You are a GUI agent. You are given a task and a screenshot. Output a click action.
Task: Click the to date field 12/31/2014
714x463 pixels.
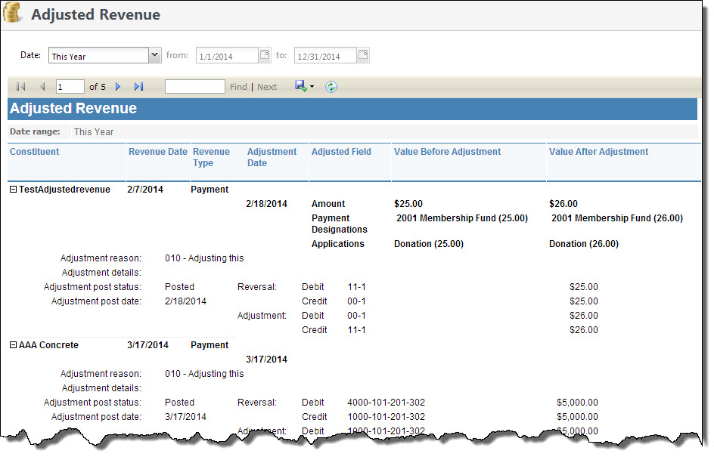point(325,55)
